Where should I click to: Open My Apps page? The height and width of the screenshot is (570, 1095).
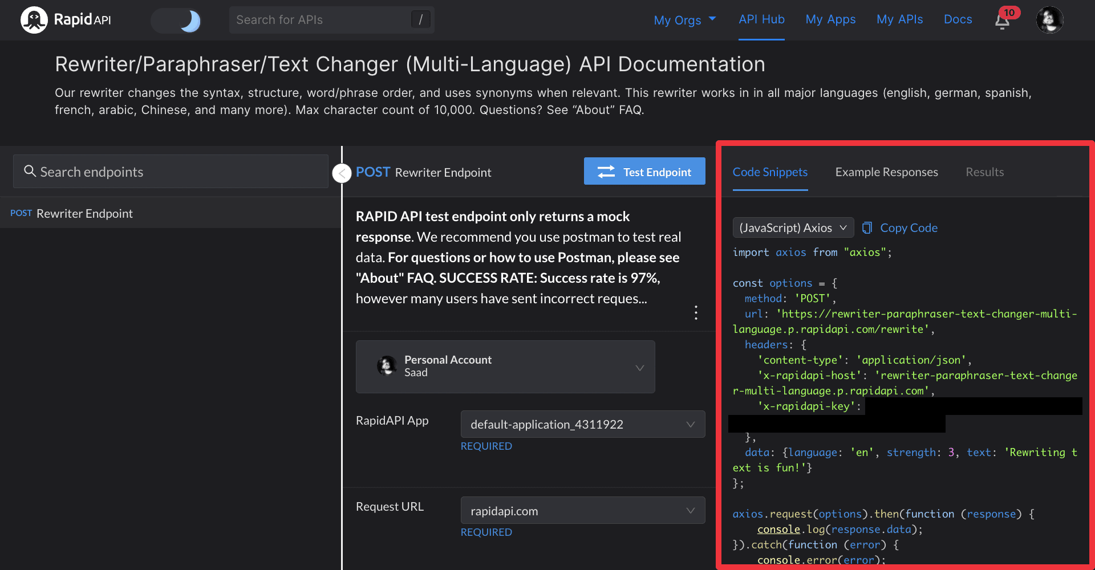point(830,19)
